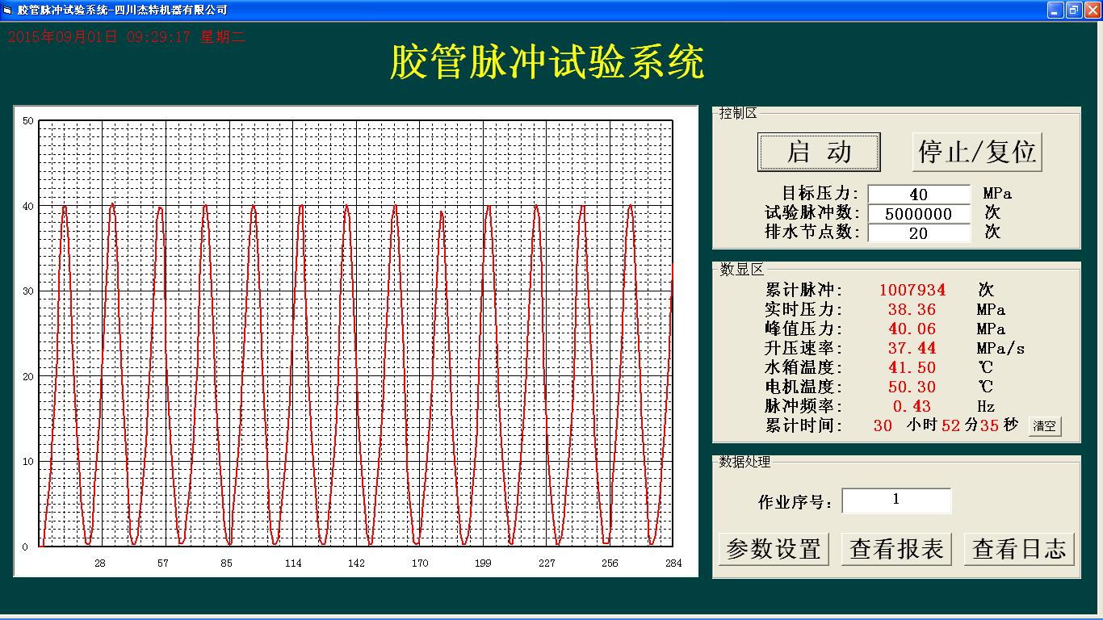Click the 数显区 group title
Image resolution: width=1103 pixels, height=620 pixels.
tap(741, 270)
